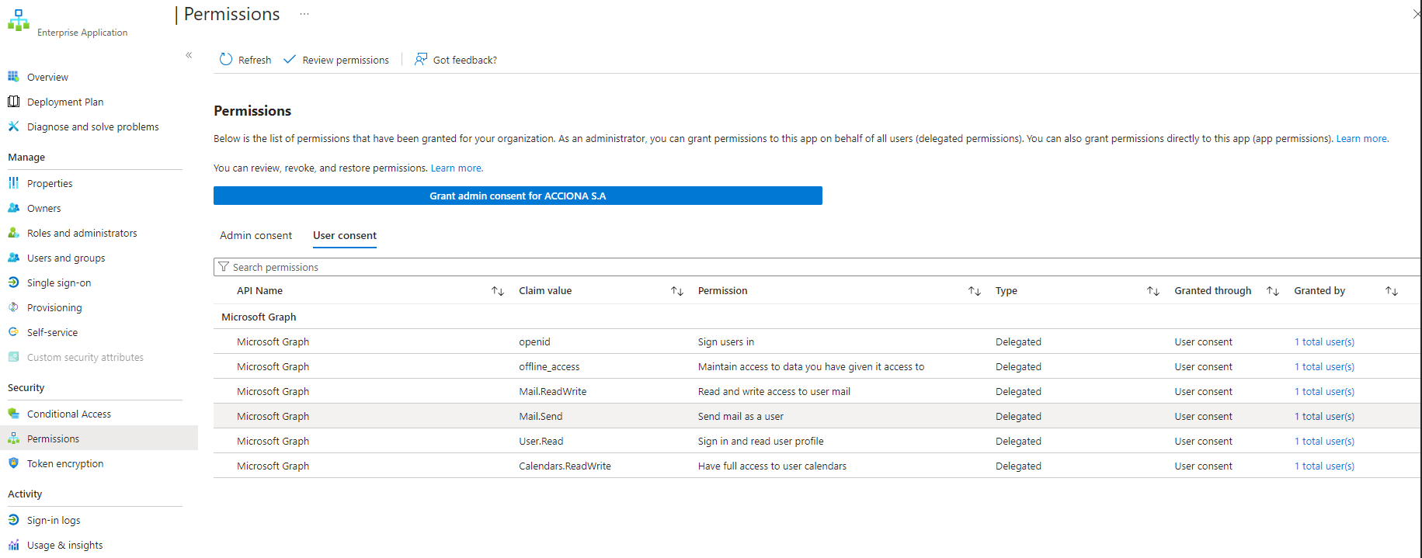Click Grant admin consent for ACCIONA S.A
The height and width of the screenshot is (558, 1422).
[517, 196]
